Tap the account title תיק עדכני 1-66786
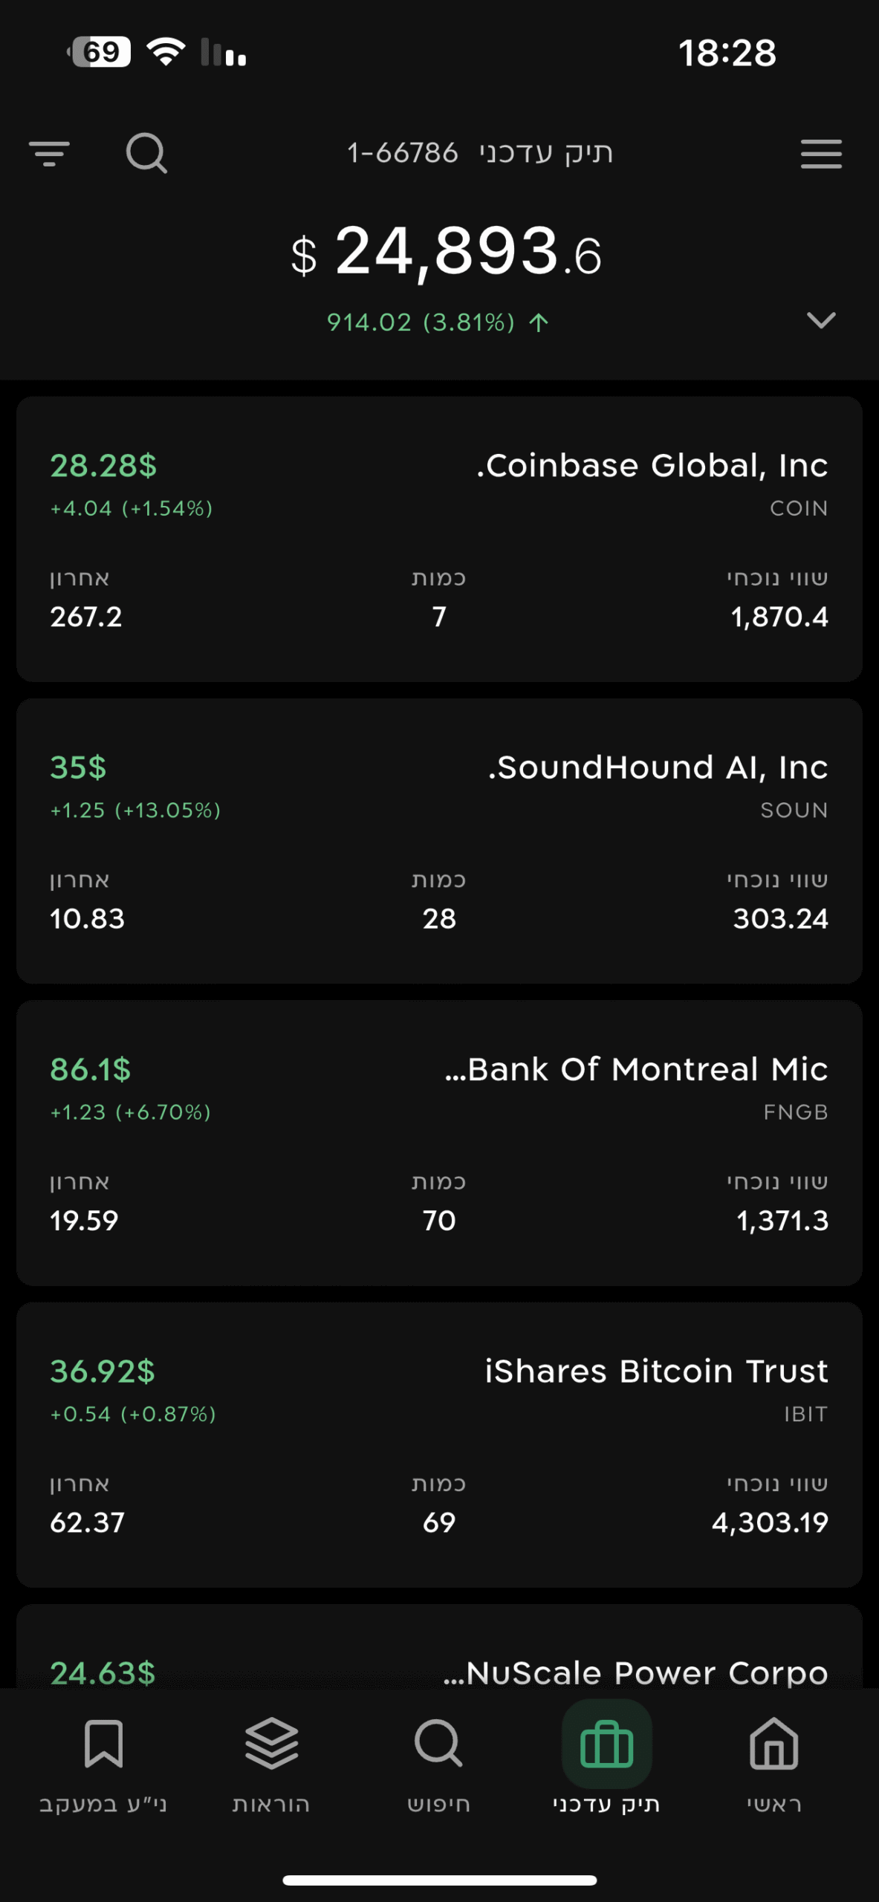This screenshot has height=1902, width=879. pyautogui.click(x=480, y=153)
